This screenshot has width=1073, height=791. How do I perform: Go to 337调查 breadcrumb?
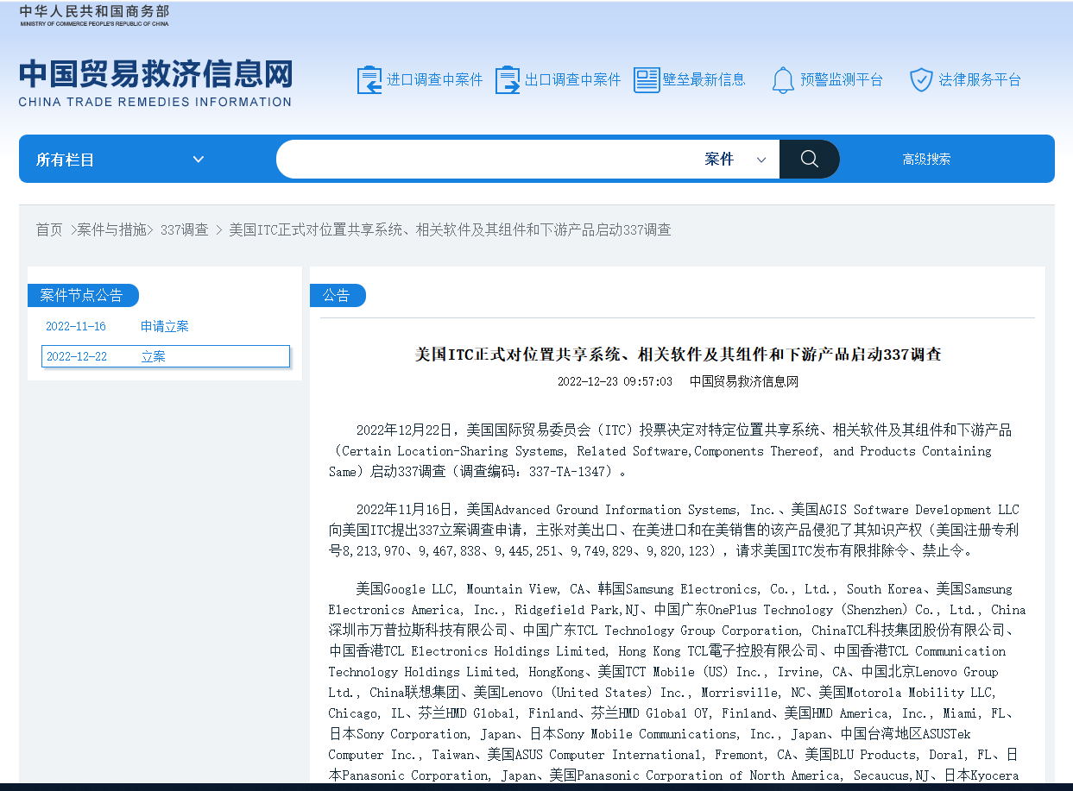coord(185,229)
